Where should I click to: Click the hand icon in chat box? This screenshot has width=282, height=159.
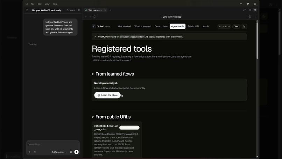click(x=35, y=152)
